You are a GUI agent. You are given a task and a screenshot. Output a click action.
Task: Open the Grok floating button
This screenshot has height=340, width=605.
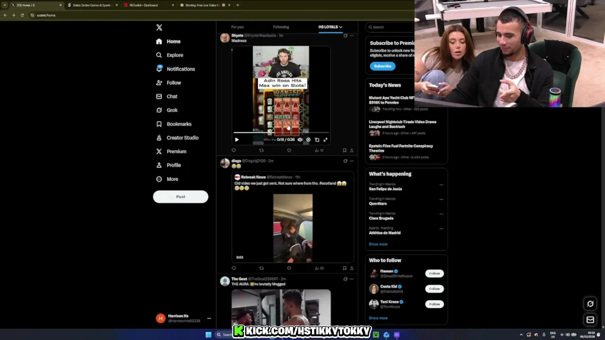click(590, 304)
